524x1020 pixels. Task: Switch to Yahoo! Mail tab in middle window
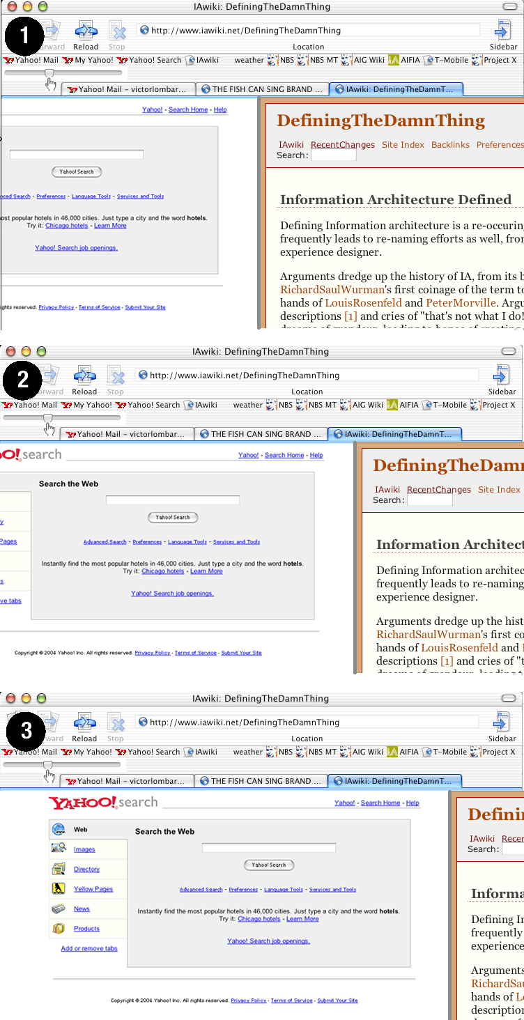[x=126, y=434]
